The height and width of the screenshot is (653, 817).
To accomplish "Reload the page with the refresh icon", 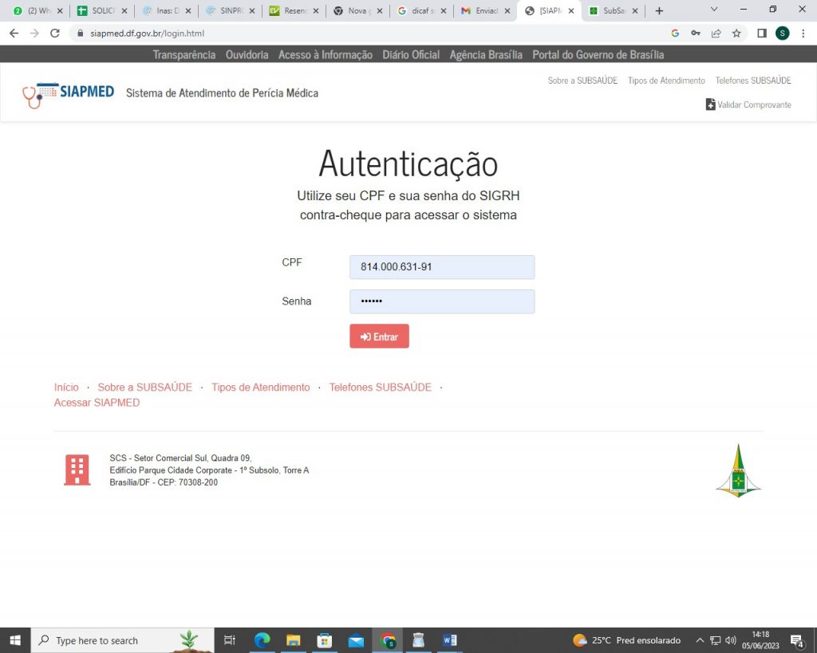I will tap(55, 33).
